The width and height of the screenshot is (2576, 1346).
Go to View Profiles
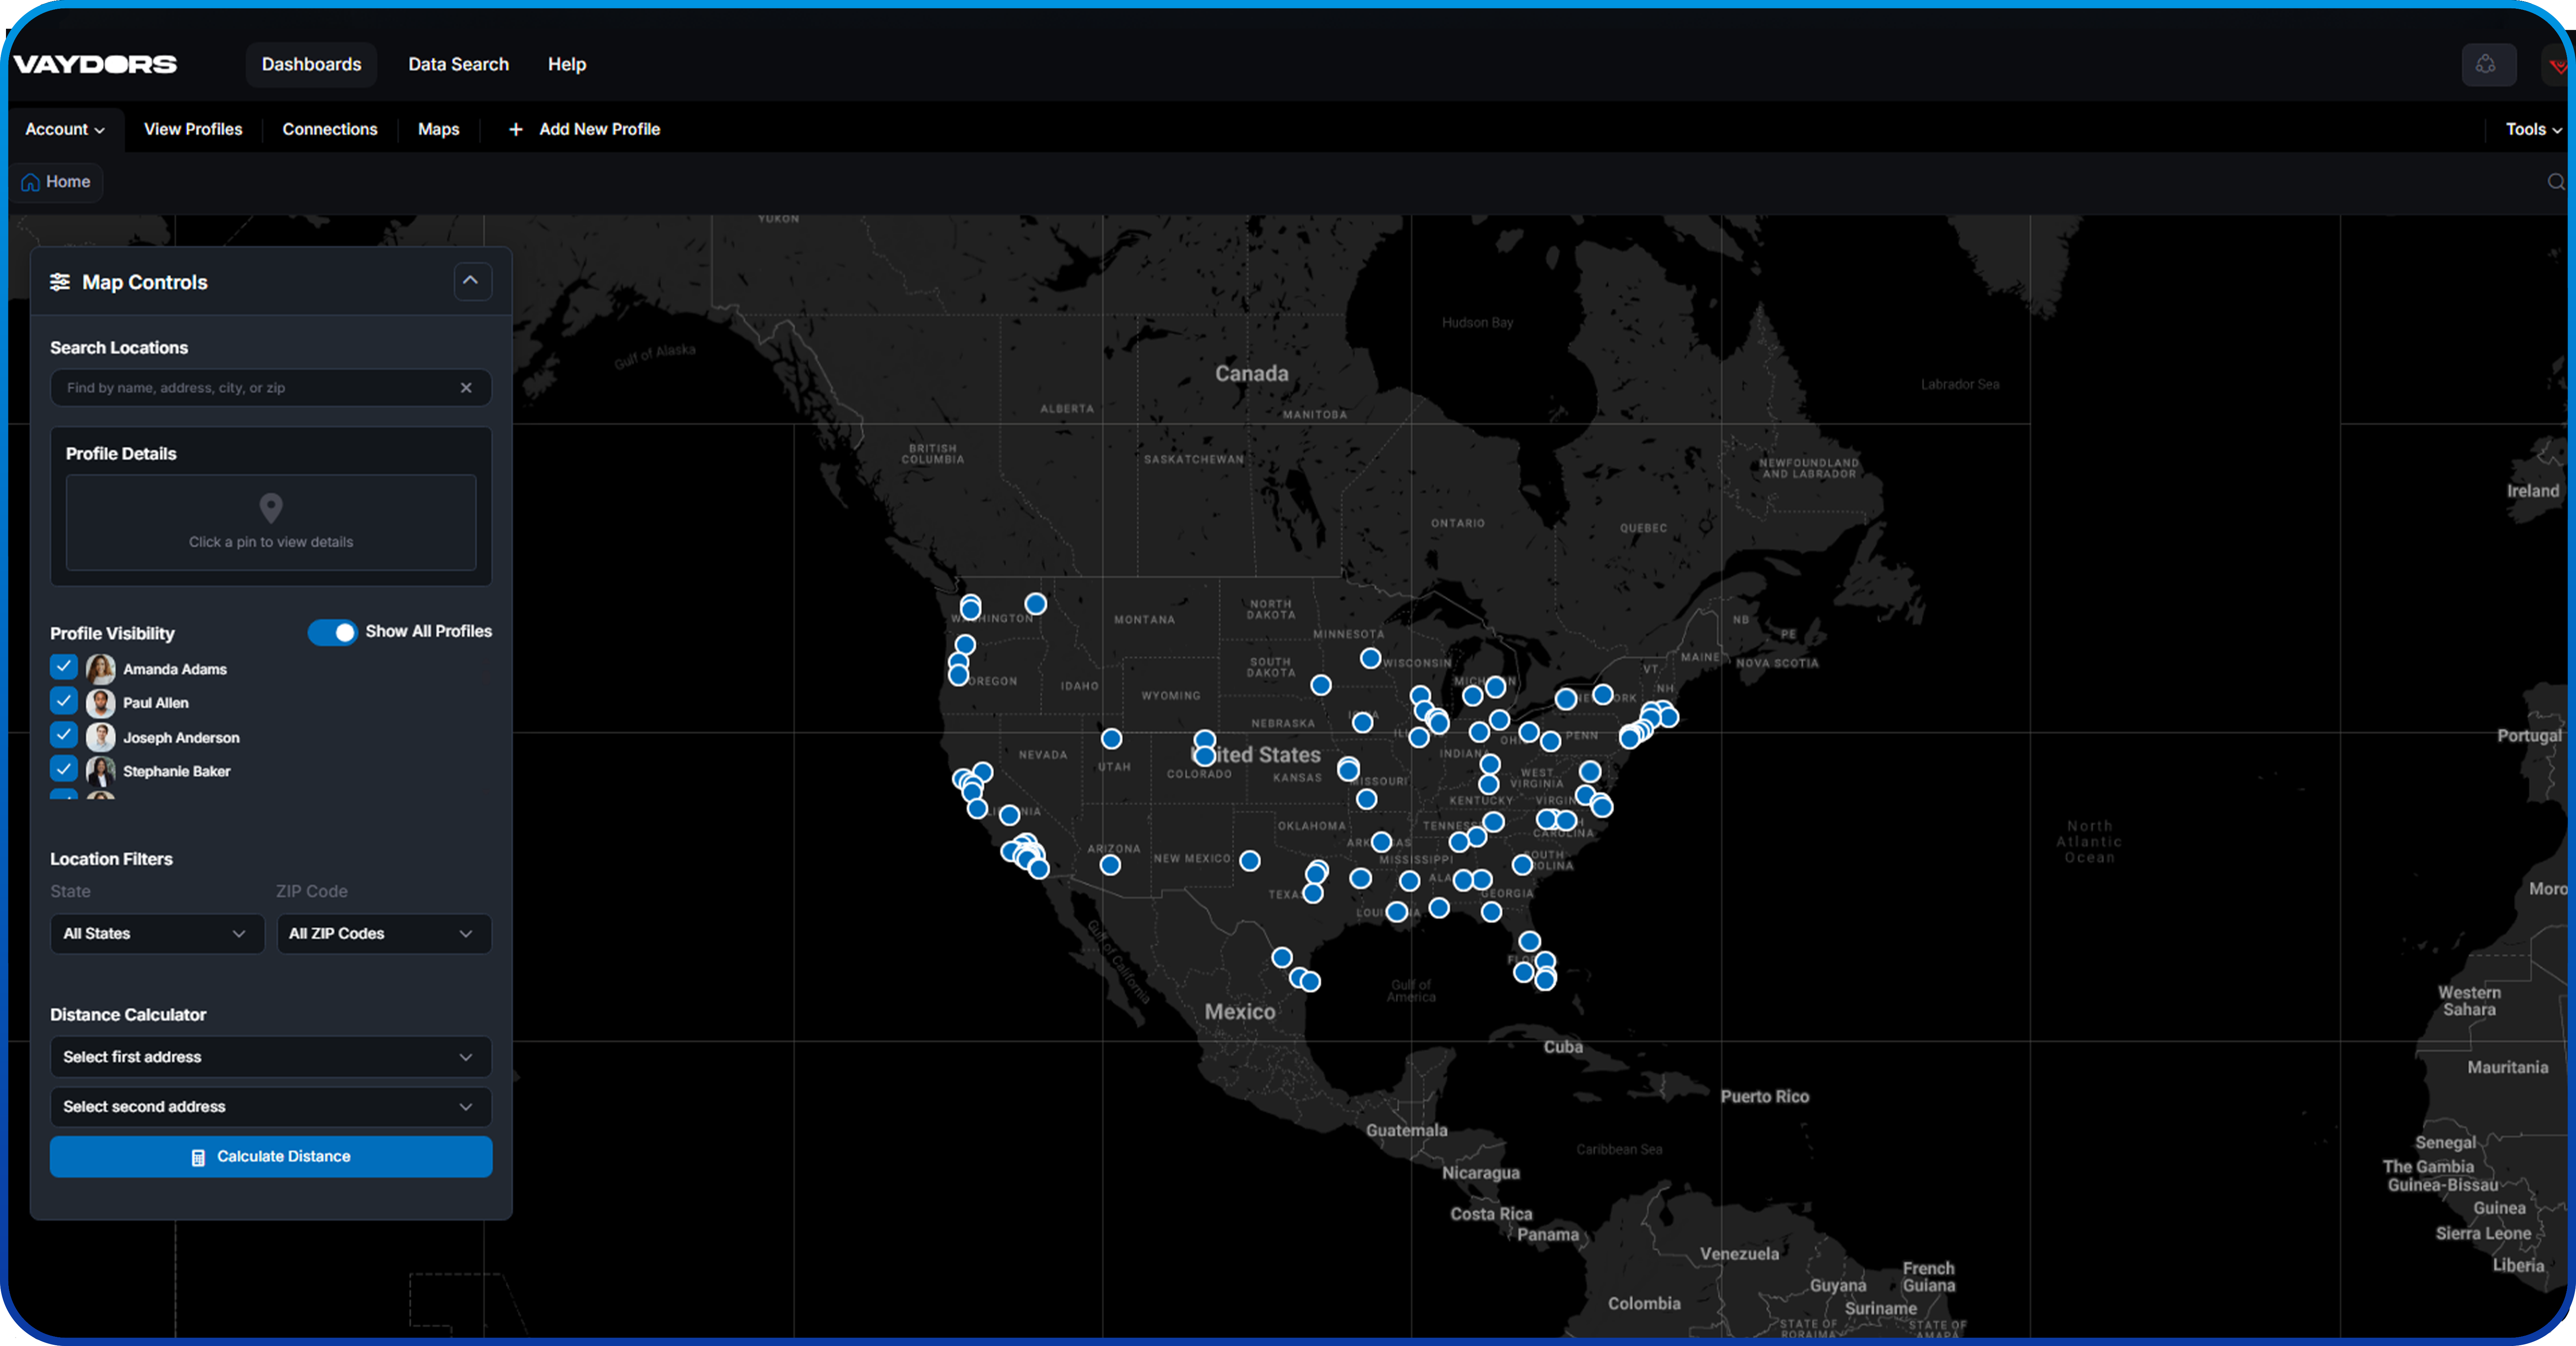tap(193, 130)
